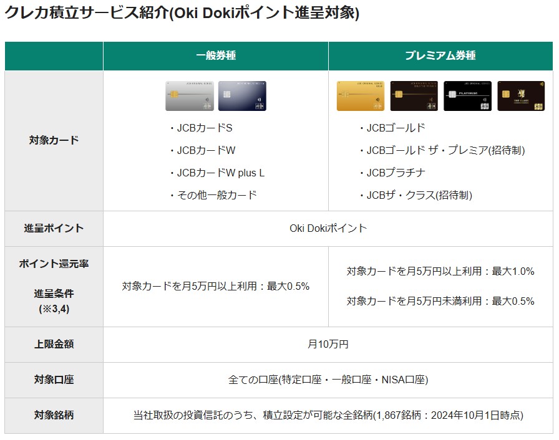
Task: Click the 対象銘柄 row label
Action: click(54, 415)
